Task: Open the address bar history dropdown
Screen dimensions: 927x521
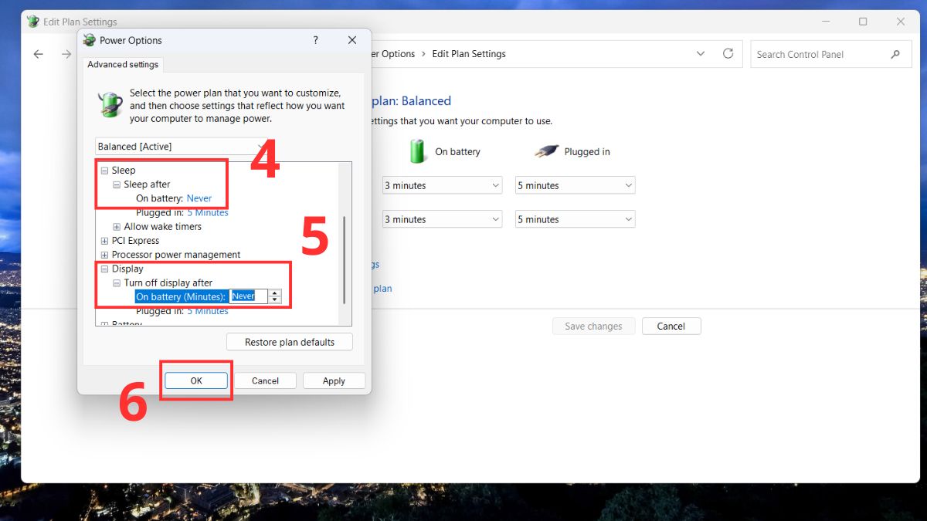Action: 701,54
